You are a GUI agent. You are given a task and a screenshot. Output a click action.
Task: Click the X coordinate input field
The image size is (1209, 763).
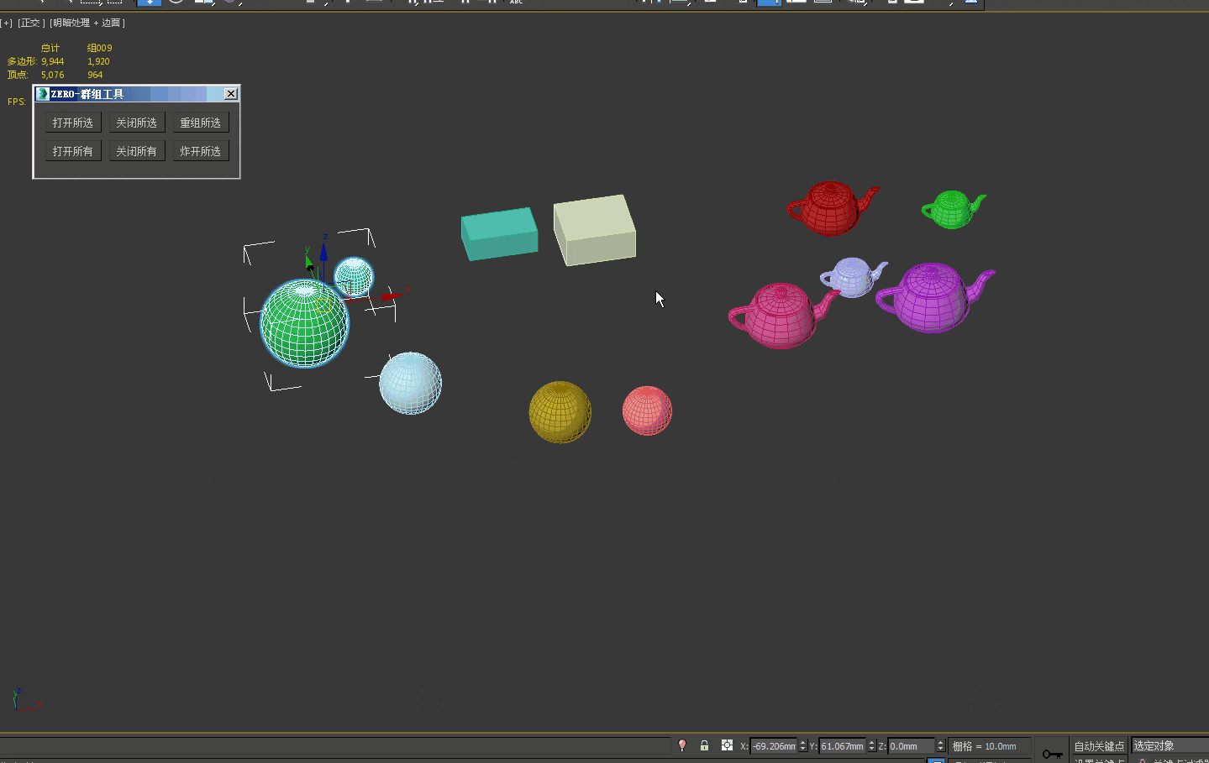(773, 746)
